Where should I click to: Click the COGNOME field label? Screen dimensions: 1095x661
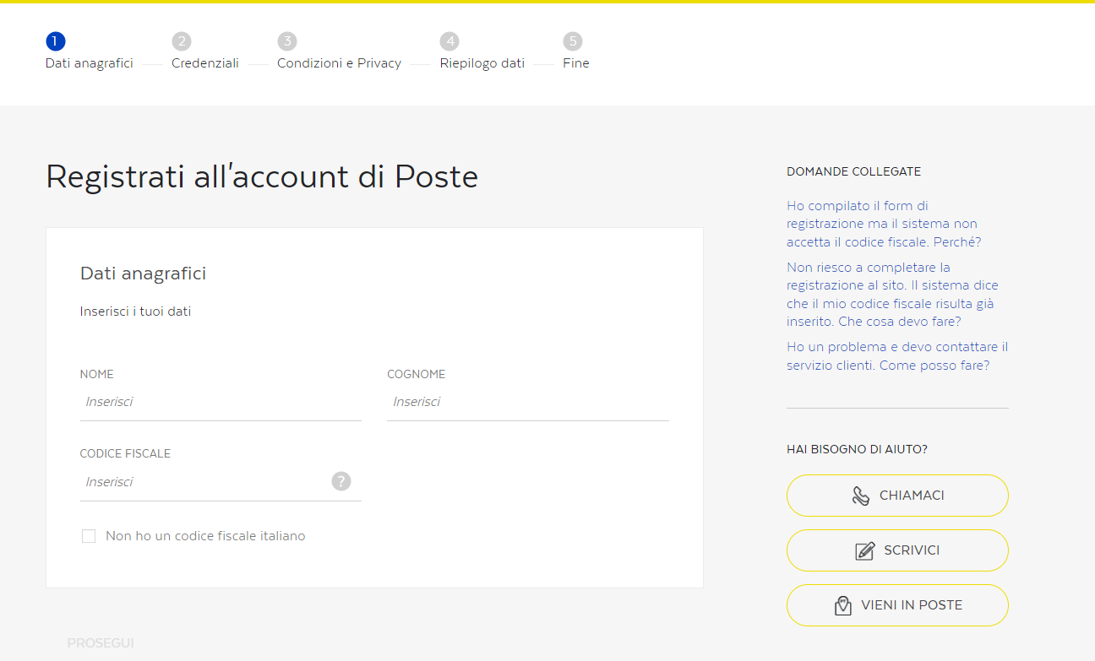[416, 374]
